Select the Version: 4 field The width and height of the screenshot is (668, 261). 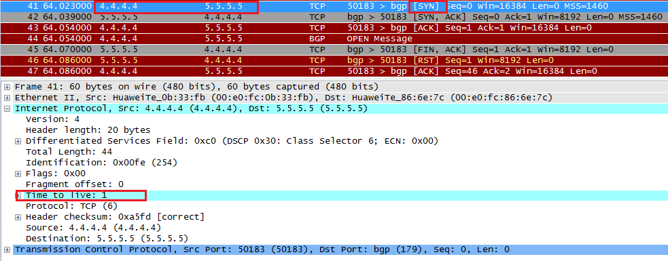coord(52,119)
